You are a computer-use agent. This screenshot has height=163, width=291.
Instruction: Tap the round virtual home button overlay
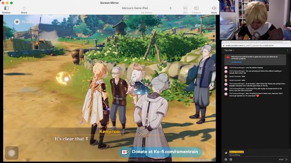[x=12, y=153]
